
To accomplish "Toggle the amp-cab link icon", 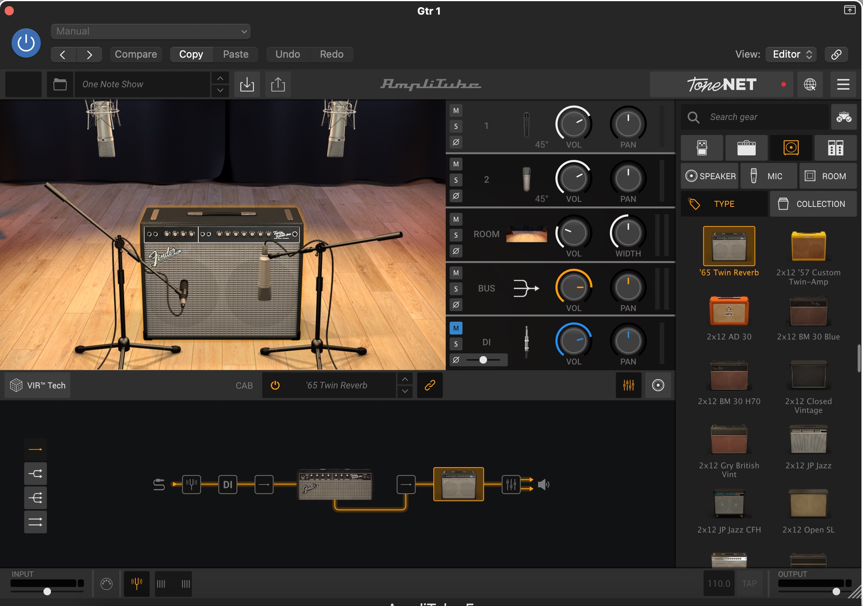I will click(x=430, y=385).
